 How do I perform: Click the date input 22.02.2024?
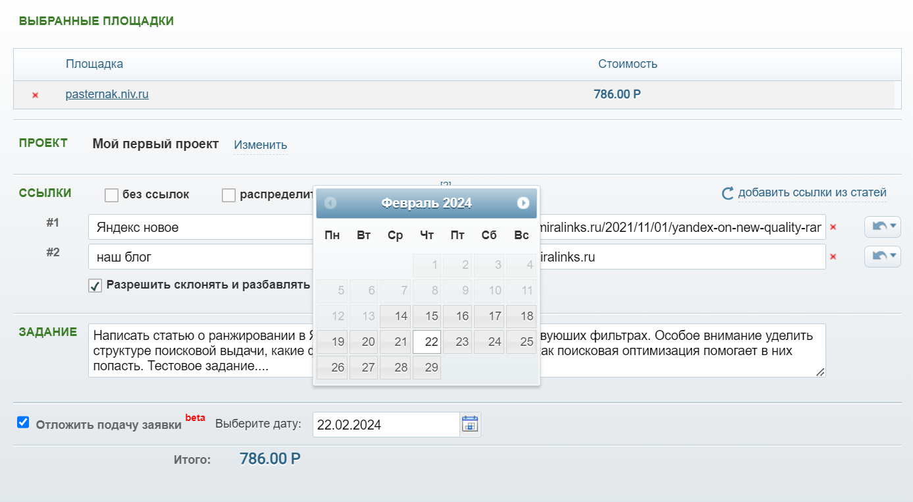[x=386, y=425]
